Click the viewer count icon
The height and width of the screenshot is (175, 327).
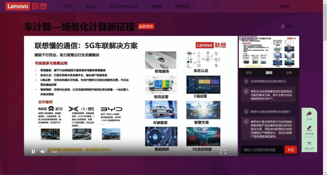coord(283,26)
